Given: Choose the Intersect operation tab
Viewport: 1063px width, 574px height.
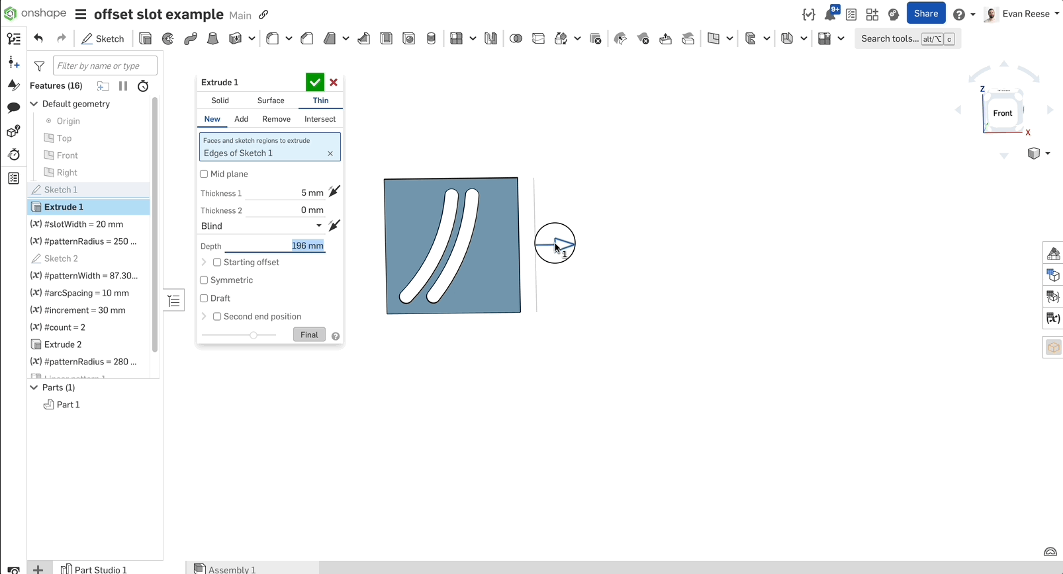Looking at the screenshot, I should [320, 119].
